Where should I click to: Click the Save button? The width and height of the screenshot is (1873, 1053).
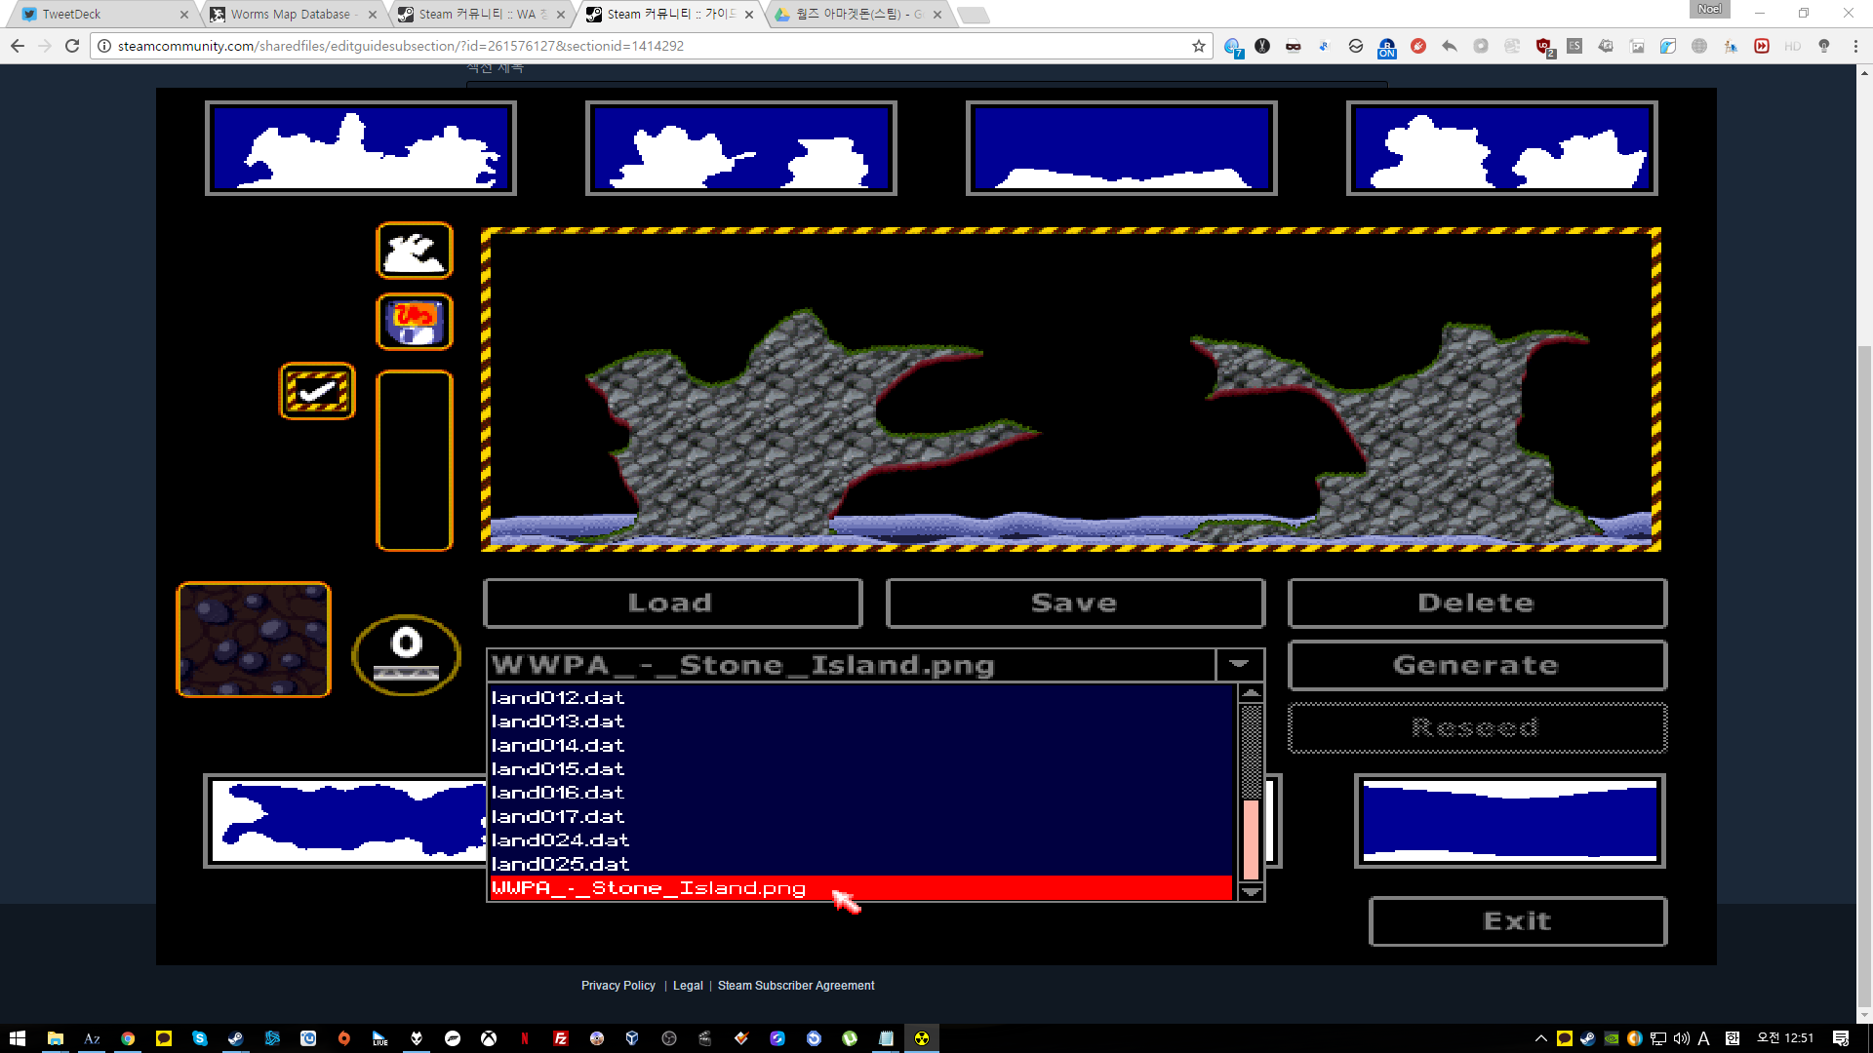1075,604
